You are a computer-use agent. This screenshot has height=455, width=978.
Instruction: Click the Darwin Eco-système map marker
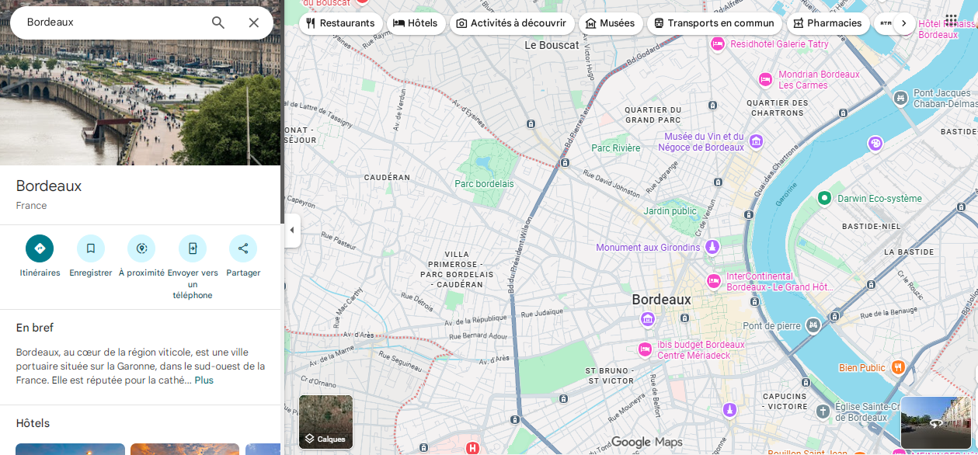824,198
